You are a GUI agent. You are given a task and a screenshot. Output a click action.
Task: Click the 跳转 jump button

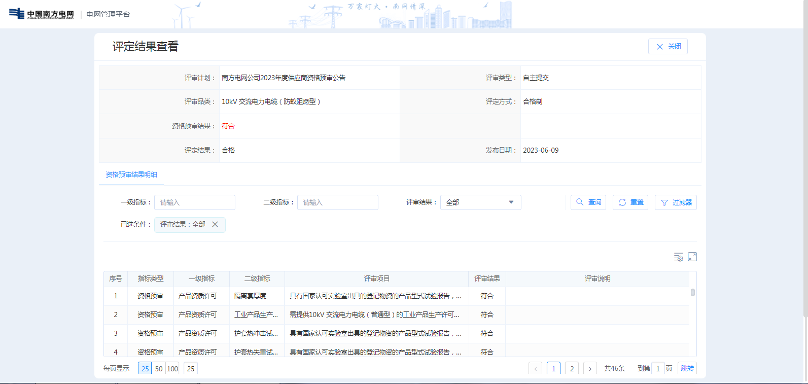687,369
